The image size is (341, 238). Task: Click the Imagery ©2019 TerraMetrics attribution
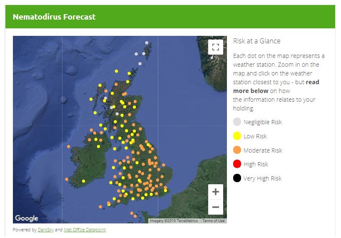174,221
